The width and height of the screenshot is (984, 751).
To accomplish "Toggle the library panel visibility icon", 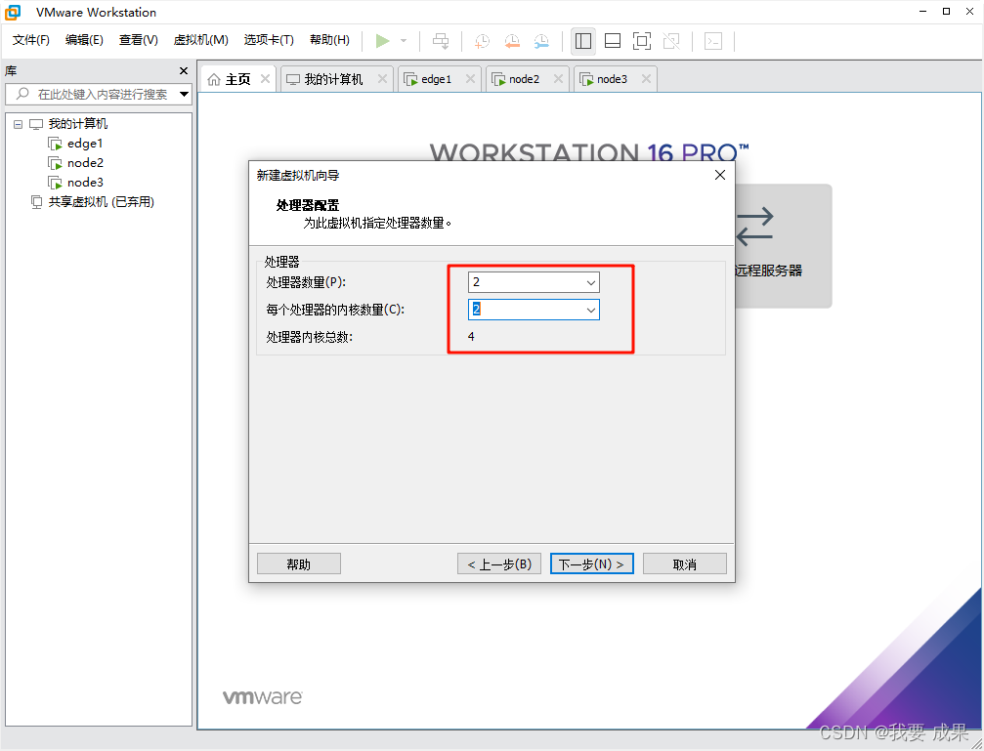I will pyautogui.click(x=583, y=41).
